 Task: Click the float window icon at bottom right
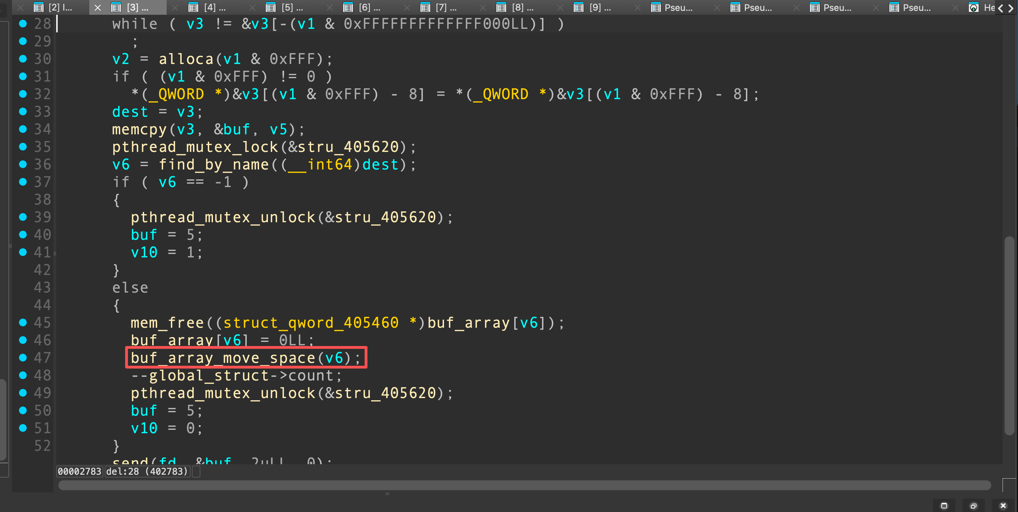click(973, 506)
